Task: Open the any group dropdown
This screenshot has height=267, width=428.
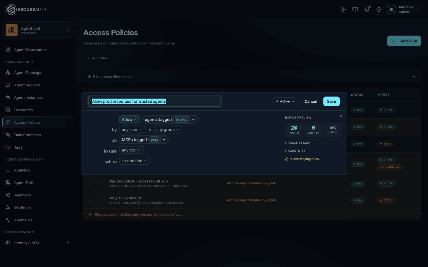Action: click(x=168, y=130)
